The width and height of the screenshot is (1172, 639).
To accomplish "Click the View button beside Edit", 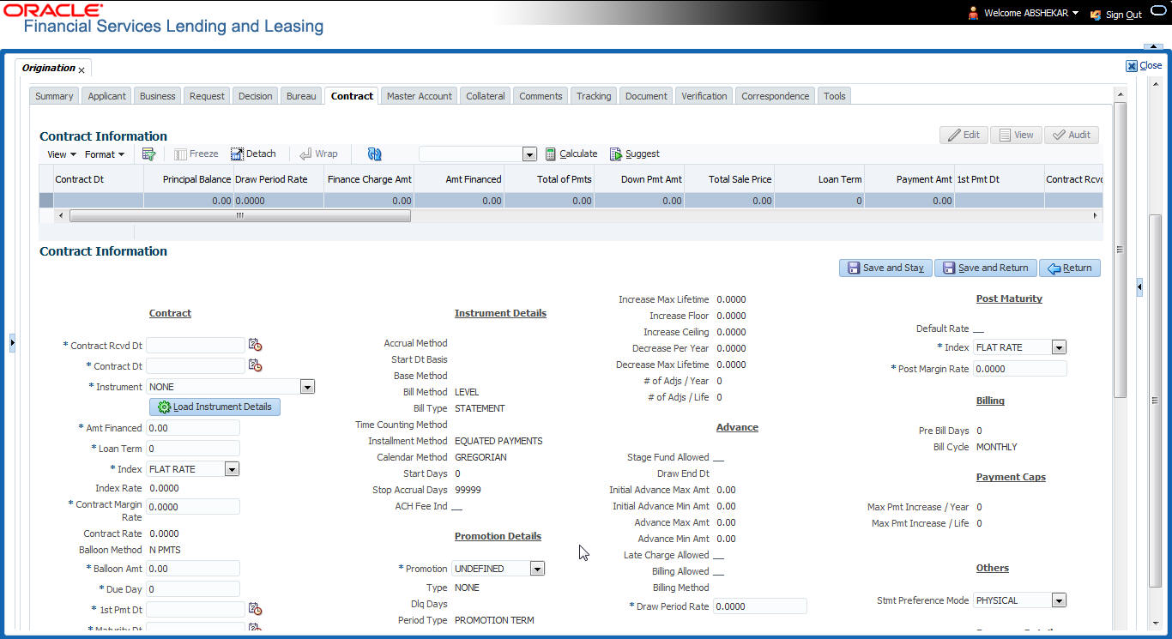I will (x=1016, y=135).
